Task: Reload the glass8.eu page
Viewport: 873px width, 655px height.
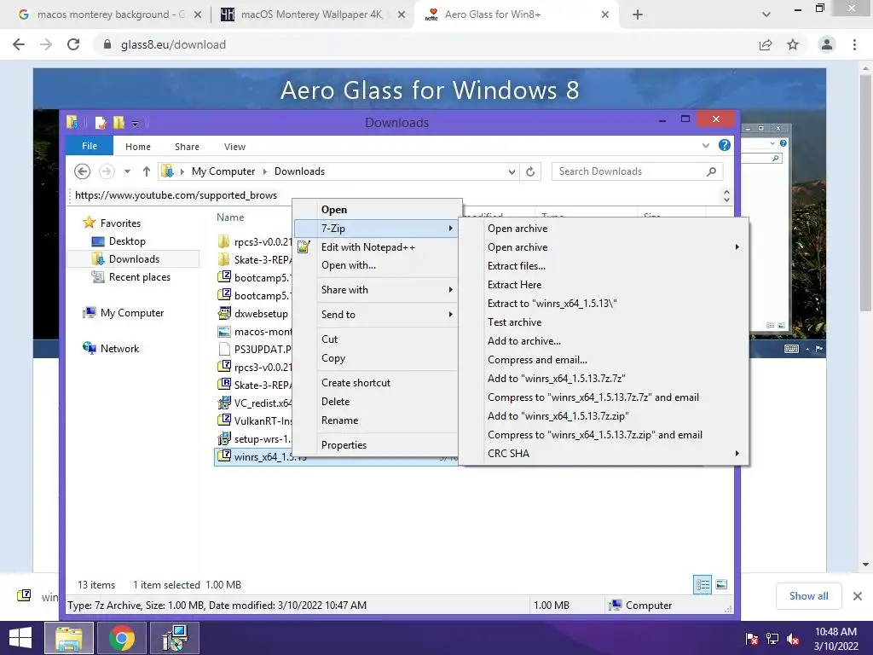Action: tap(73, 44)
